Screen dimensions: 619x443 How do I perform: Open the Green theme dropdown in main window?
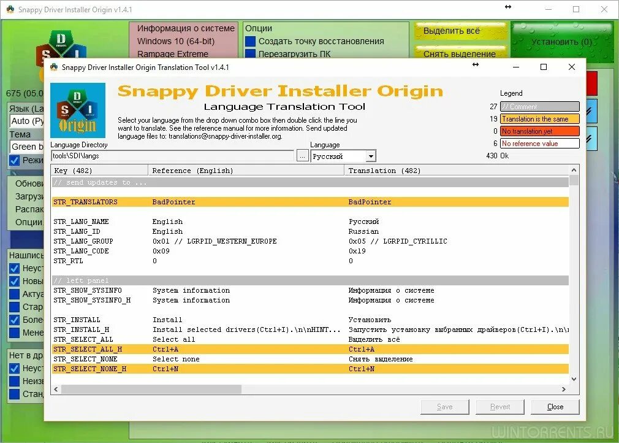point(27,147)
